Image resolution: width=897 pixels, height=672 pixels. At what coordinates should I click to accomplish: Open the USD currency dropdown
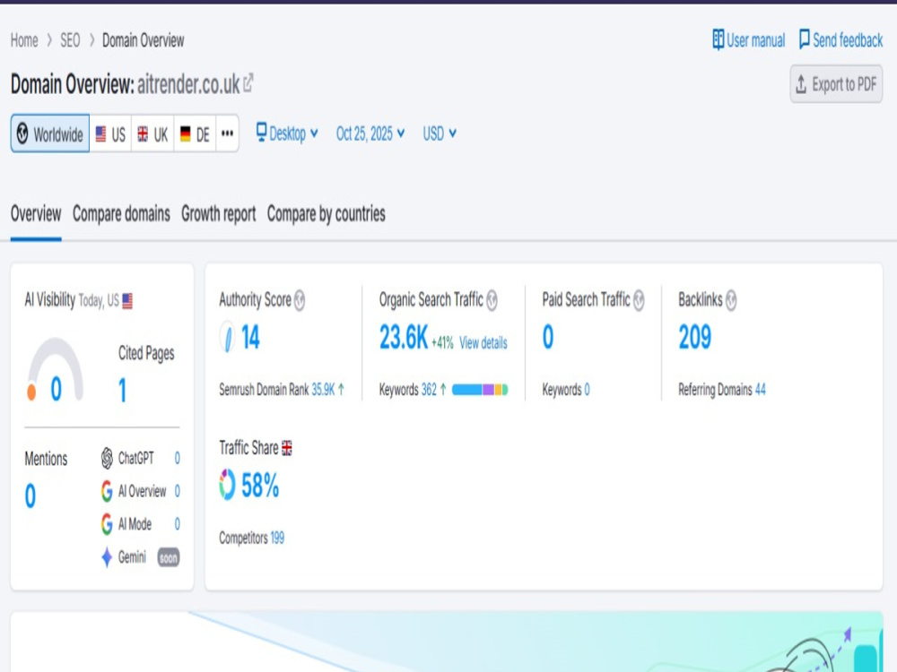point(440,134)
